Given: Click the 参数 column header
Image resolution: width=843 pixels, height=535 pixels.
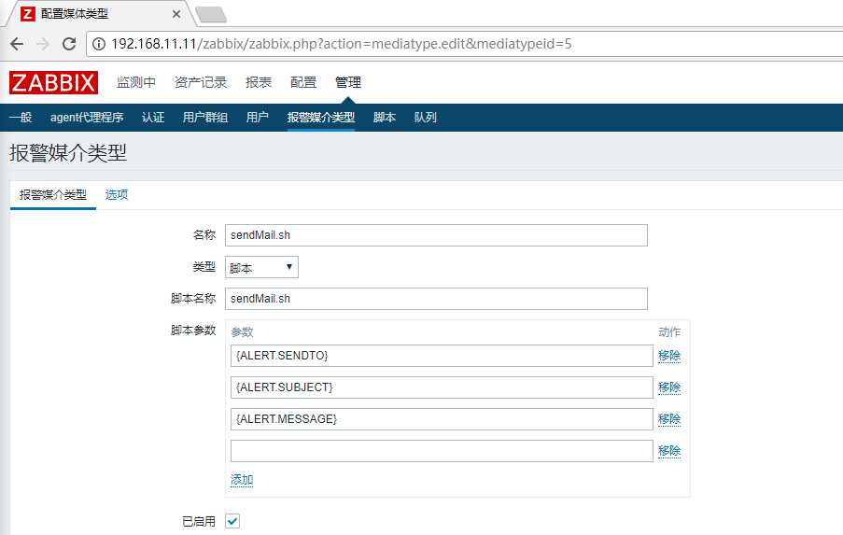Looking at the screenshot, I should click(242, 331).
